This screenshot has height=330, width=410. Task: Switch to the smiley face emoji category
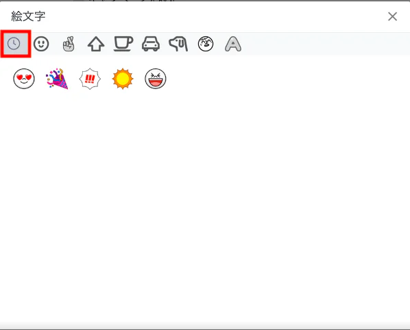coord(41,44)
